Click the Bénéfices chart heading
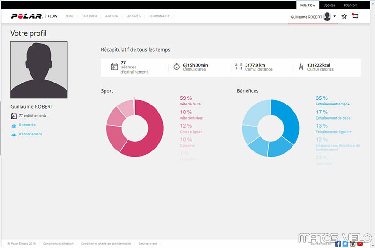Viewport: 375px width, 248px height. [x=247, y=91]
